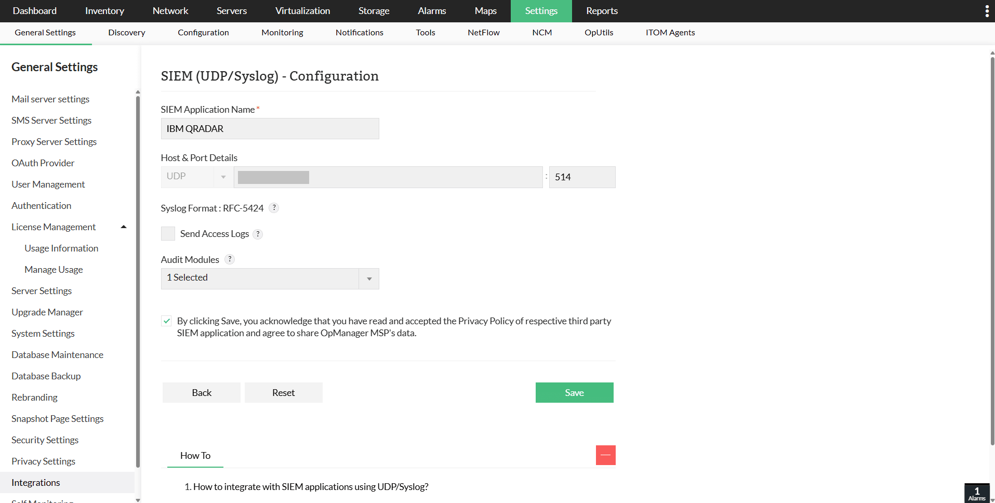Click the sidebar vertical scrollbar
Screen dimensions: 995x503
[x=138, y=281]
